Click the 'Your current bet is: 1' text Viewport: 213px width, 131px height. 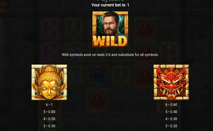click(110, 5)
